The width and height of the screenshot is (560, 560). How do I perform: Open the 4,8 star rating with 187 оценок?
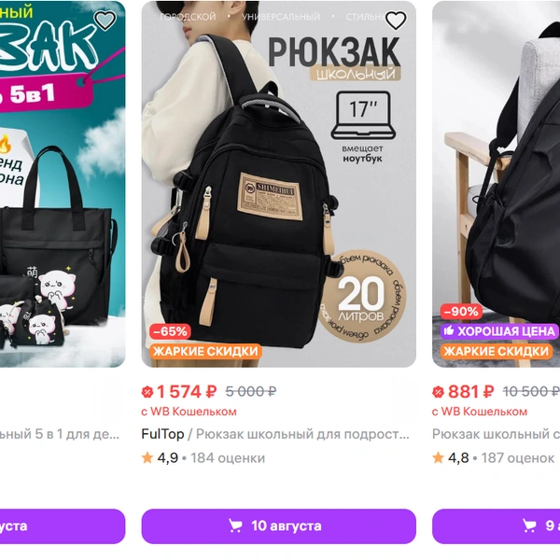click(493, 458)
